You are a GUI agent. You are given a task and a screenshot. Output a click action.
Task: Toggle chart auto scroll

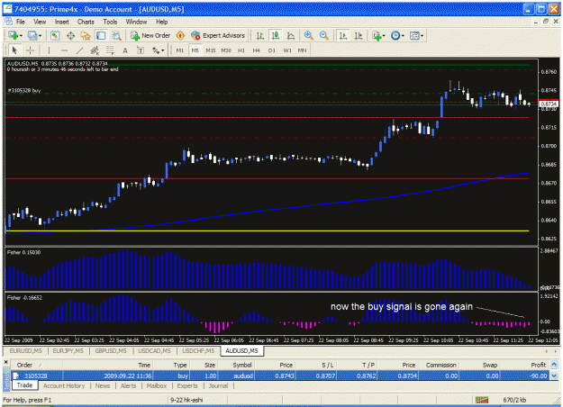[343, 35]
